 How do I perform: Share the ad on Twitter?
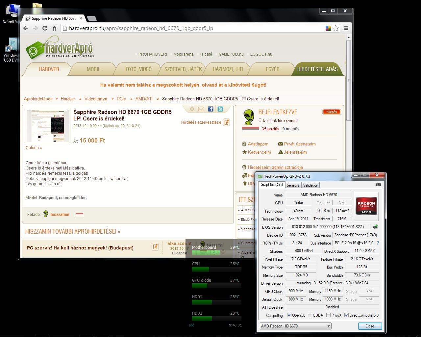point(220,109)
